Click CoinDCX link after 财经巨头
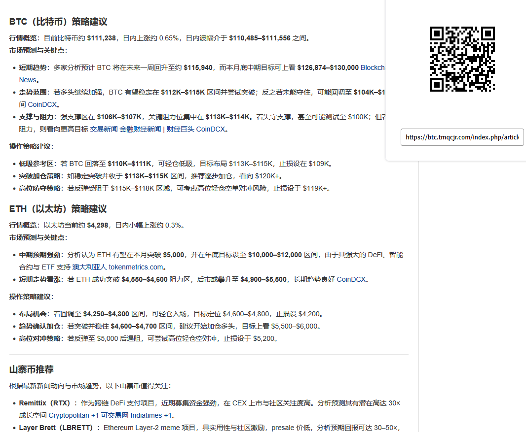This screenshot has width=526, height=432. [x=211, y=129]
